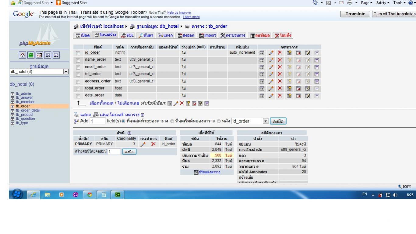The image size is (416, 234).
Task: Click Optimize table (ปรับแต่งตาราง) link
Action: point(207,172)
